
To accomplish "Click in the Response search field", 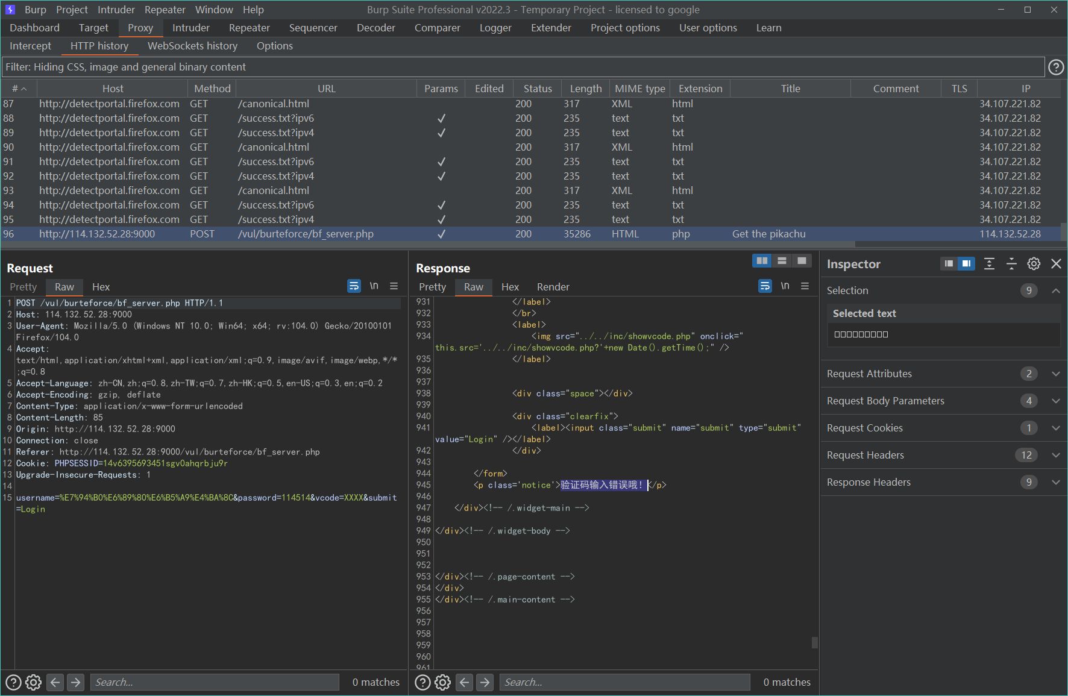I will pyautogui.click(x=624, y=682).
